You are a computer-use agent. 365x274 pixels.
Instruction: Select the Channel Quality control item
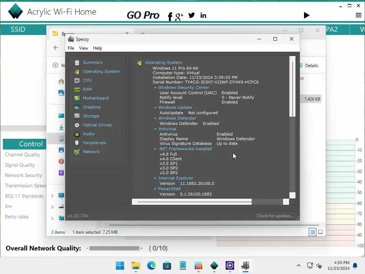22,155
